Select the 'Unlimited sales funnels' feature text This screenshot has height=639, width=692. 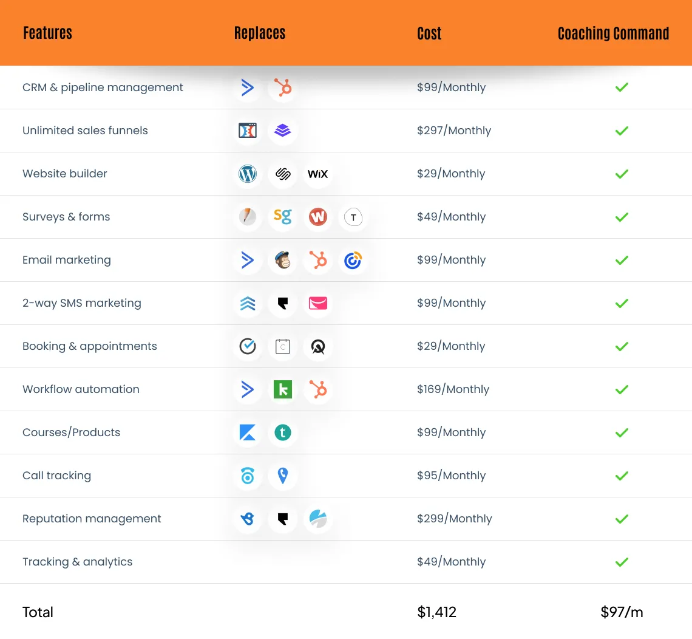[85, 131]
